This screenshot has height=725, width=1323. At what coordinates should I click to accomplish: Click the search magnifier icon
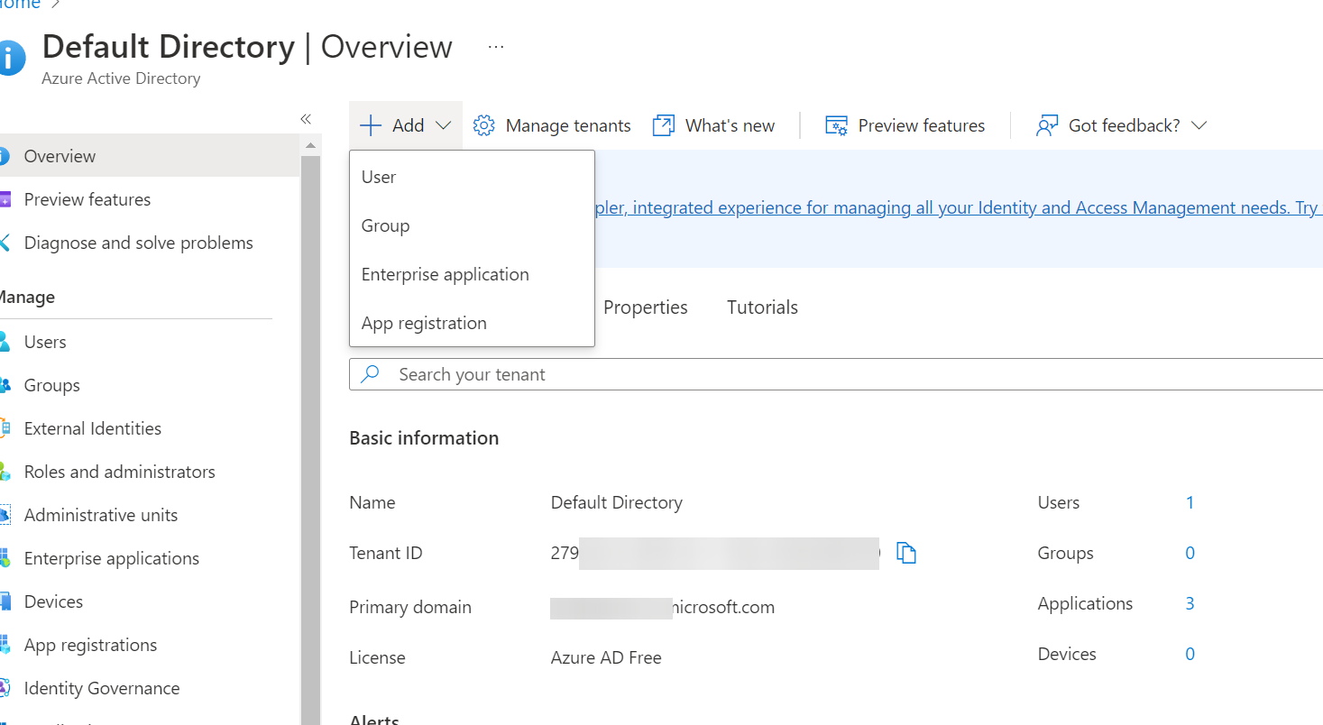point(371,374)
